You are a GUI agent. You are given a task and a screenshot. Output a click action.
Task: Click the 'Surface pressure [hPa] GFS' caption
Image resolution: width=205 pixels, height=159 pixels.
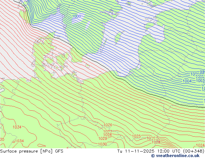tap(32, 151)
